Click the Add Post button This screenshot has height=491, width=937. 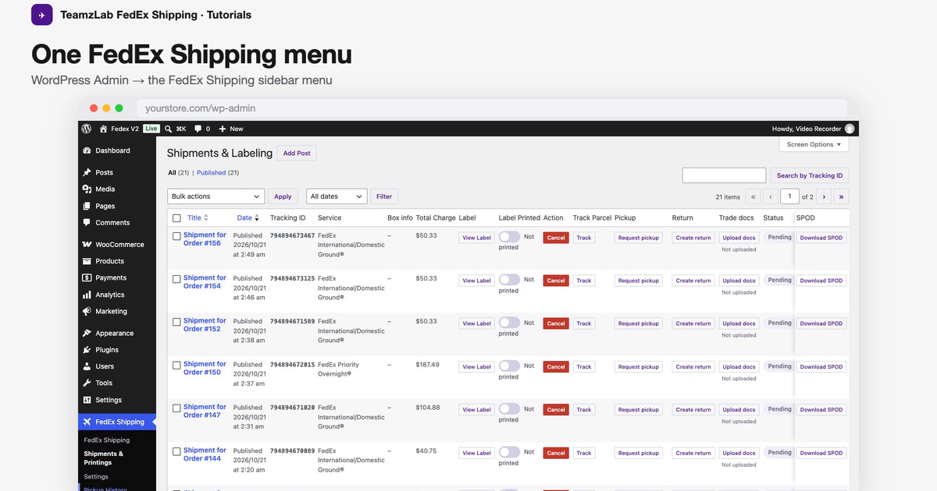coord(297,154)
